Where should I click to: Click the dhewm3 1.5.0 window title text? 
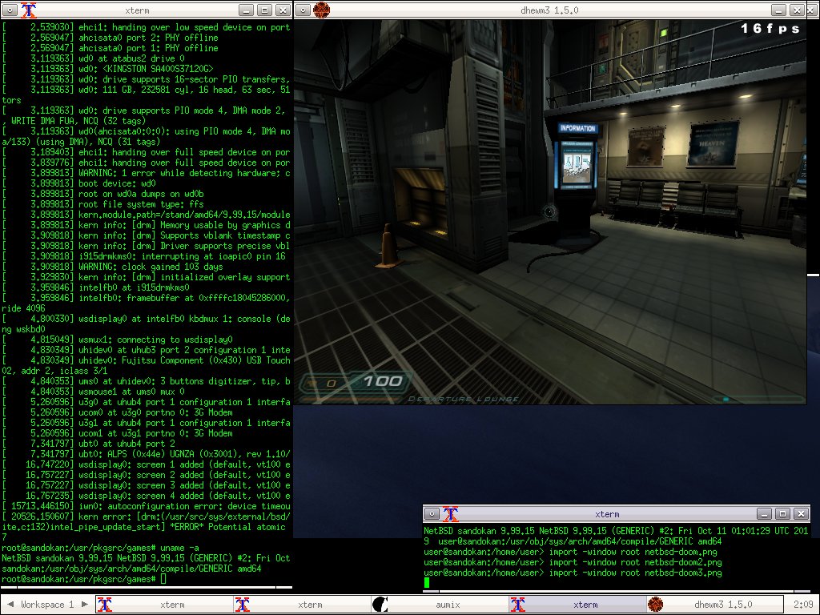[x=549, y=10]
